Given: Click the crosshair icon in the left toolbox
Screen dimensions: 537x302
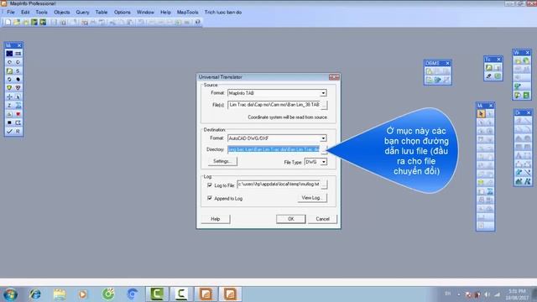Looking at the screenshot, I should click(x=9, y=97).
